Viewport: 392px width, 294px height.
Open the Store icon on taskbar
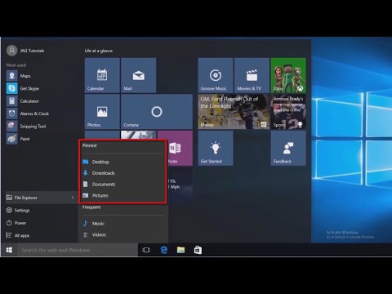click(x=198, y=250)
